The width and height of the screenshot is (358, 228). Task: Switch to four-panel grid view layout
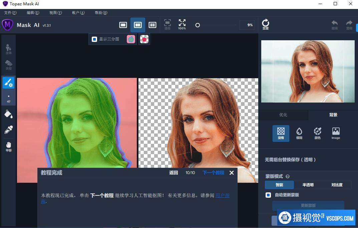click(x=152, y=25)
